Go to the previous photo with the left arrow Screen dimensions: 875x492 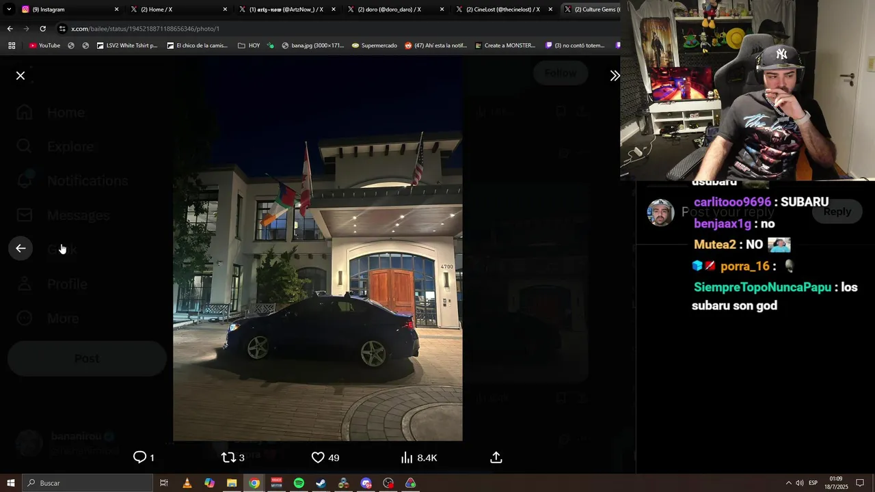tap(21, 249)
